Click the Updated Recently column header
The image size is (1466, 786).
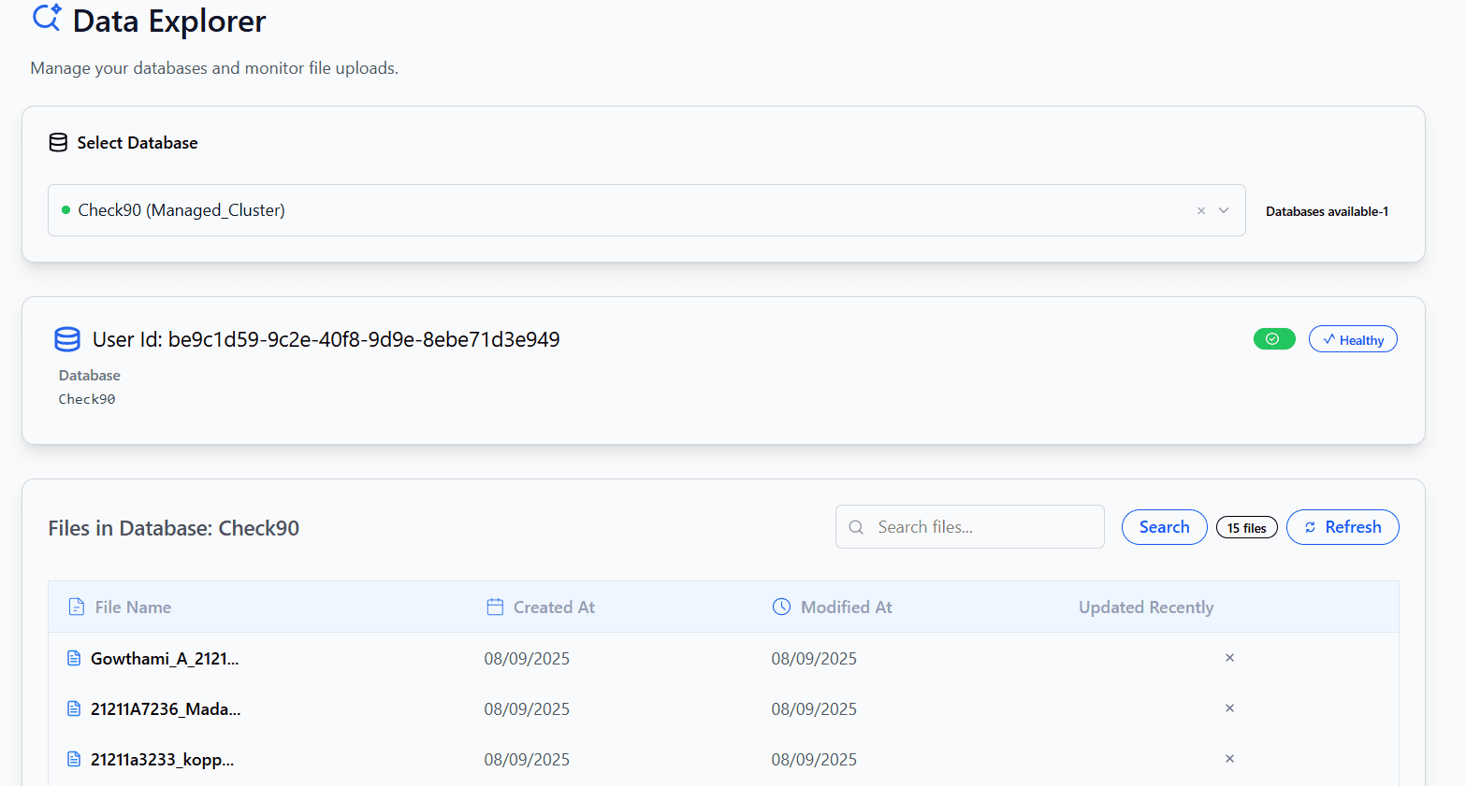tap(1145, 607)
